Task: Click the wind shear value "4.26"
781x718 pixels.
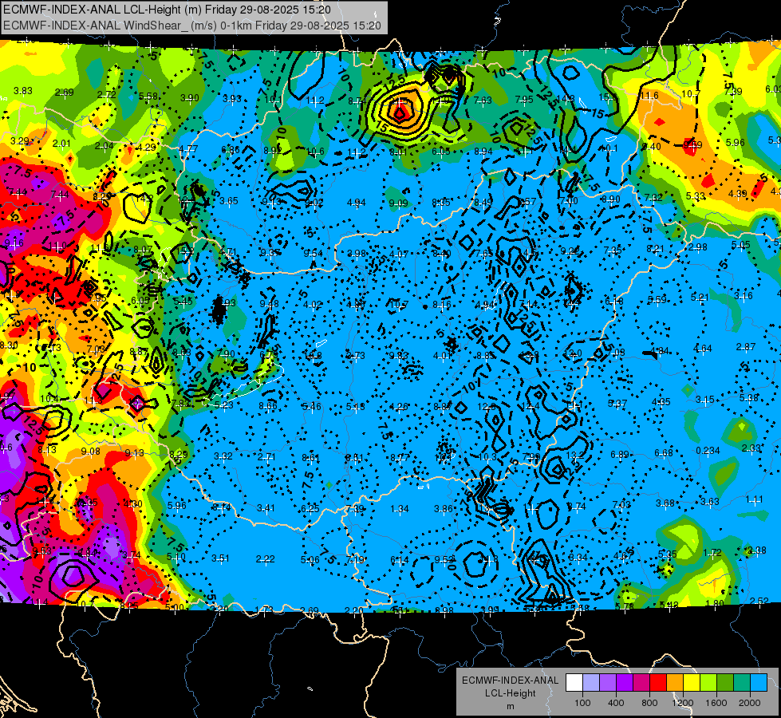Action: pos(399,407)
